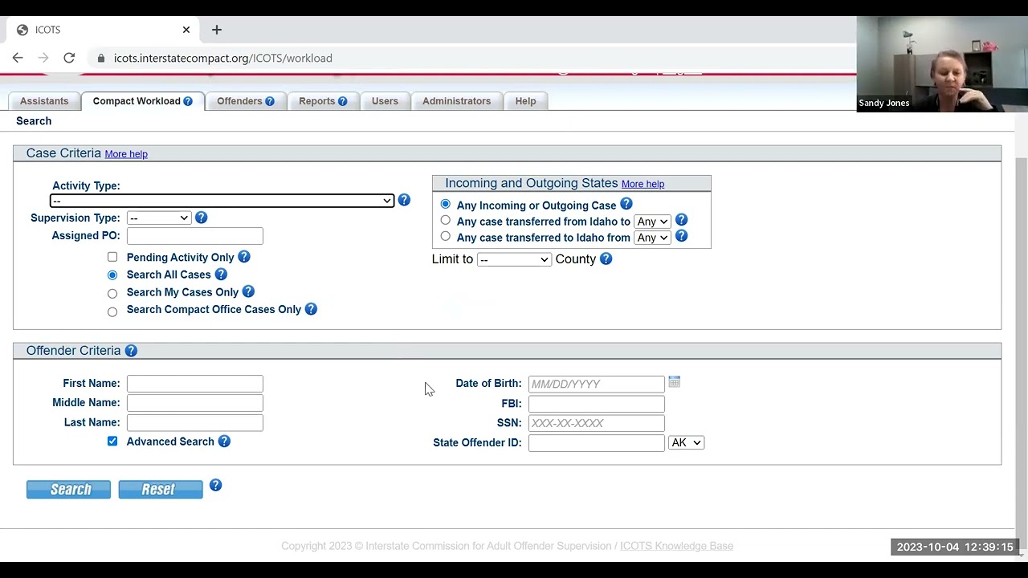The image size is (1028, 578).
Task: Open help for Supervision Type
Action: pos(202,218)
